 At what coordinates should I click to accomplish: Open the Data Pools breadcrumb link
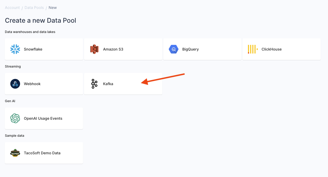pos(34,8)
